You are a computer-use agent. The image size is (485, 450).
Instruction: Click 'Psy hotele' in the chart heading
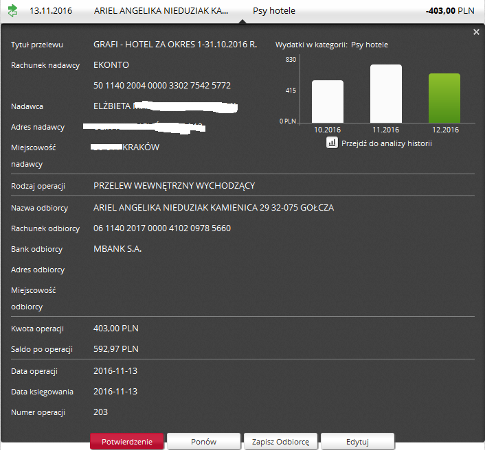(x=369, y=45)
